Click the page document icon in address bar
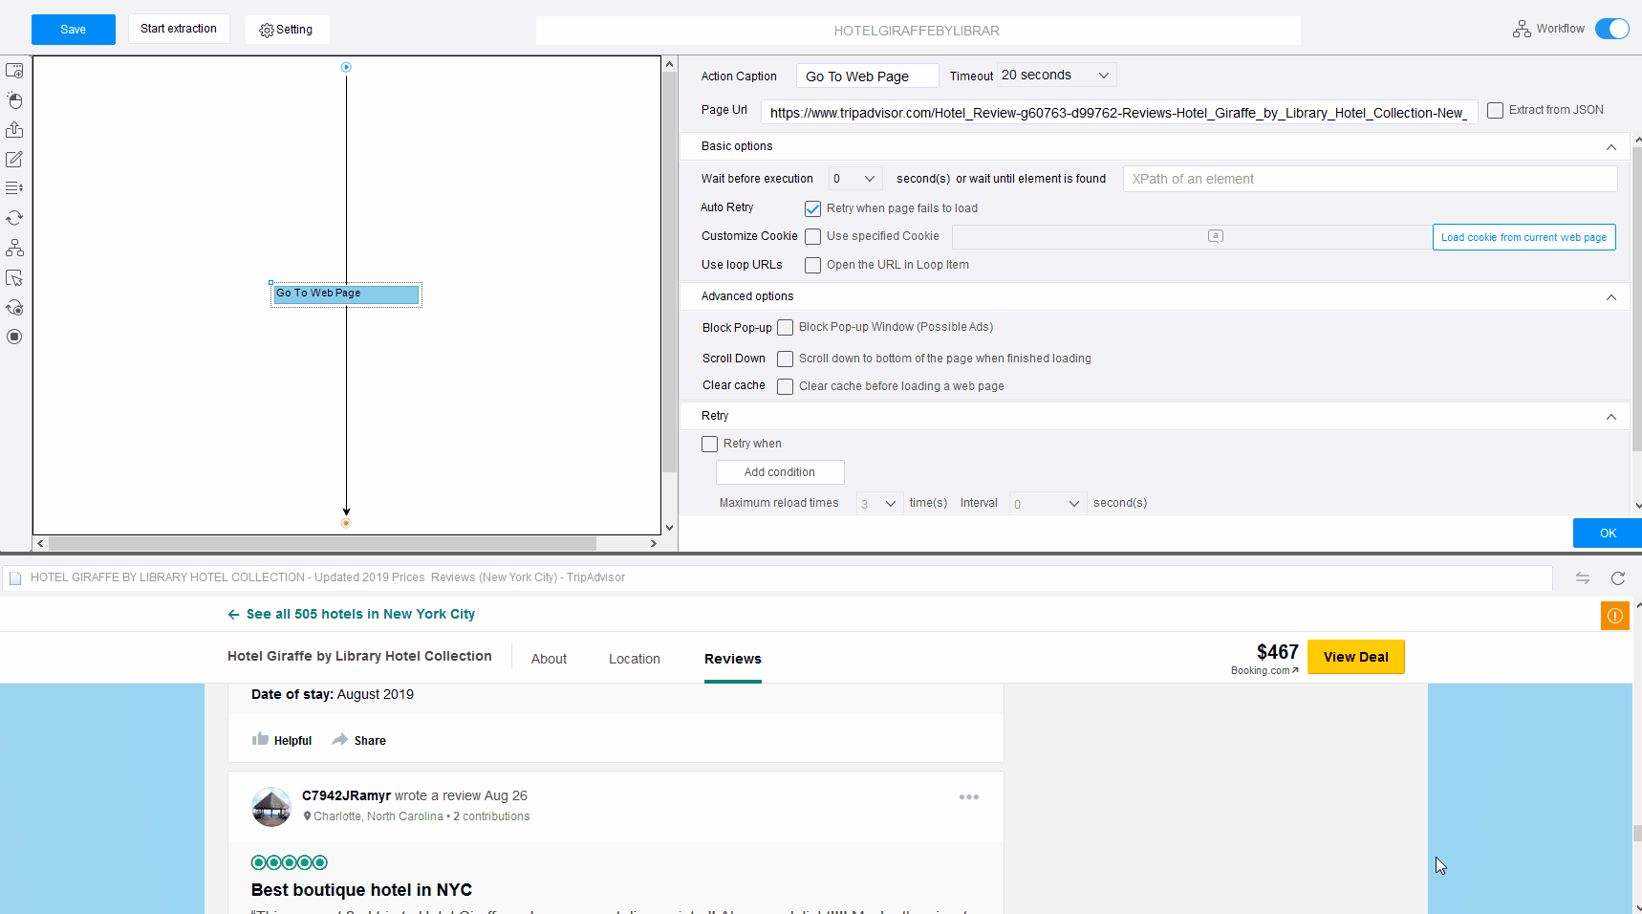1642x914 pixels. coord(15,577)
